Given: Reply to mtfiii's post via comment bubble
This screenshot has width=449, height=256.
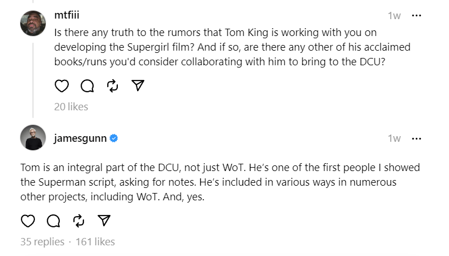Looking at the screenshot, I should pyautogui.click(x=87, y=86).
